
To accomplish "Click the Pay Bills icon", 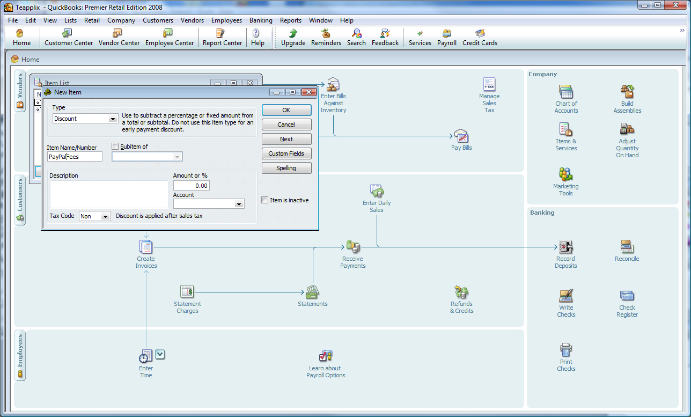I will point(461,140).
